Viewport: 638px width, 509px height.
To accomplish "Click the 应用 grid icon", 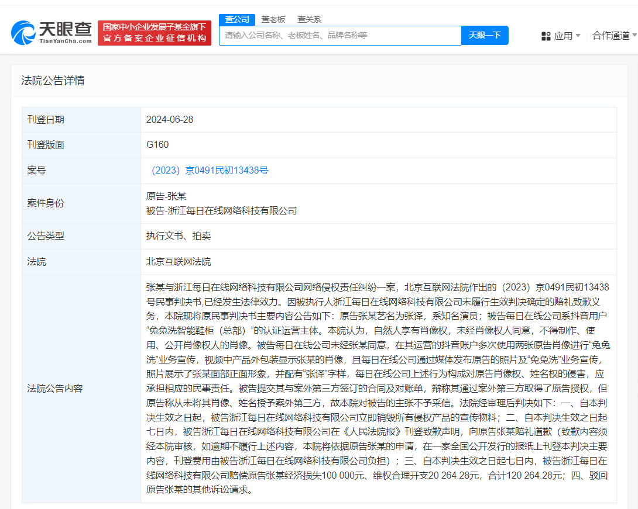I will 546,36.
